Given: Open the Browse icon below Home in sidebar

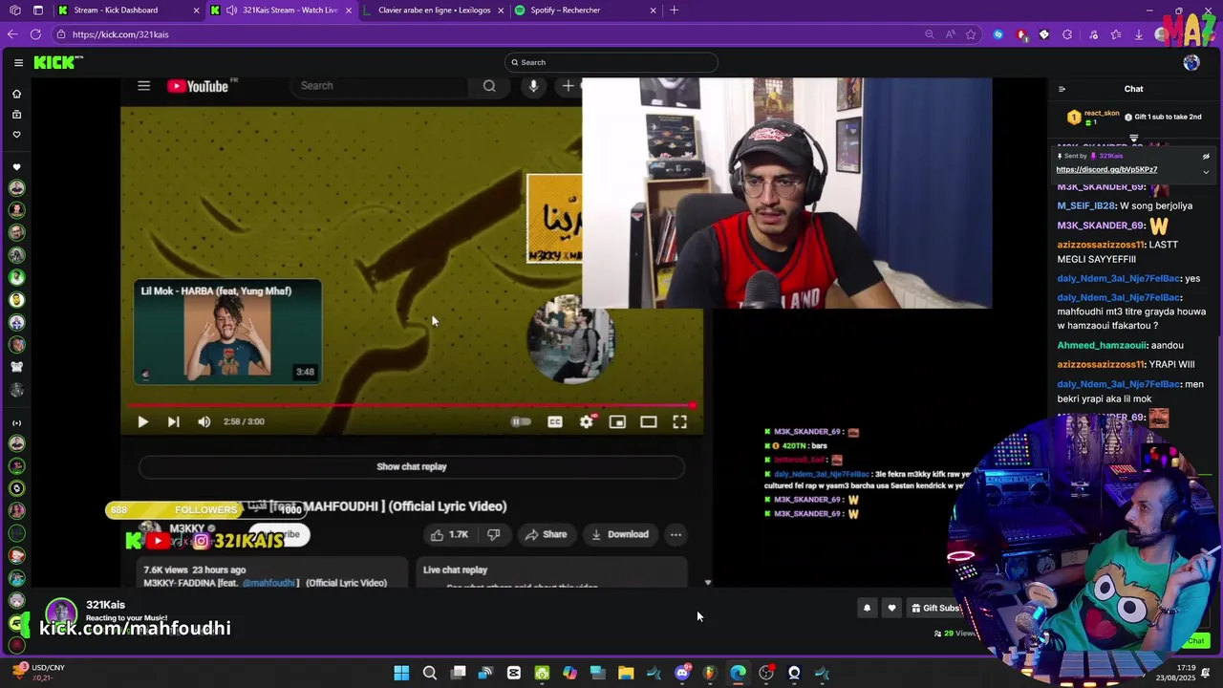Looking at the screenshot, I should tap(16, 114).
